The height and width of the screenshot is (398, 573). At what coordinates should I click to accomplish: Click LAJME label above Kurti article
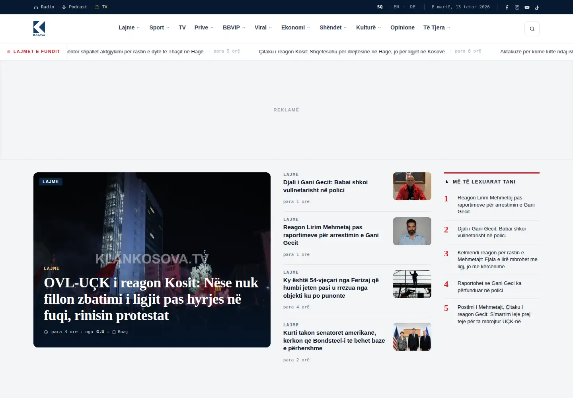(291, 325)
